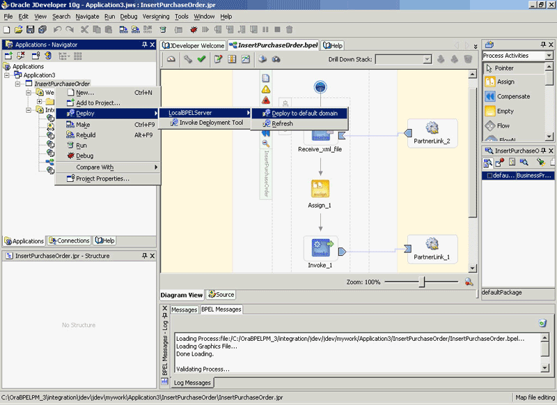The height and width of the screenshot is (405, 557).
Task: Click diagram vertical scrollbar down arrow
Action: [x=473, y=268]
